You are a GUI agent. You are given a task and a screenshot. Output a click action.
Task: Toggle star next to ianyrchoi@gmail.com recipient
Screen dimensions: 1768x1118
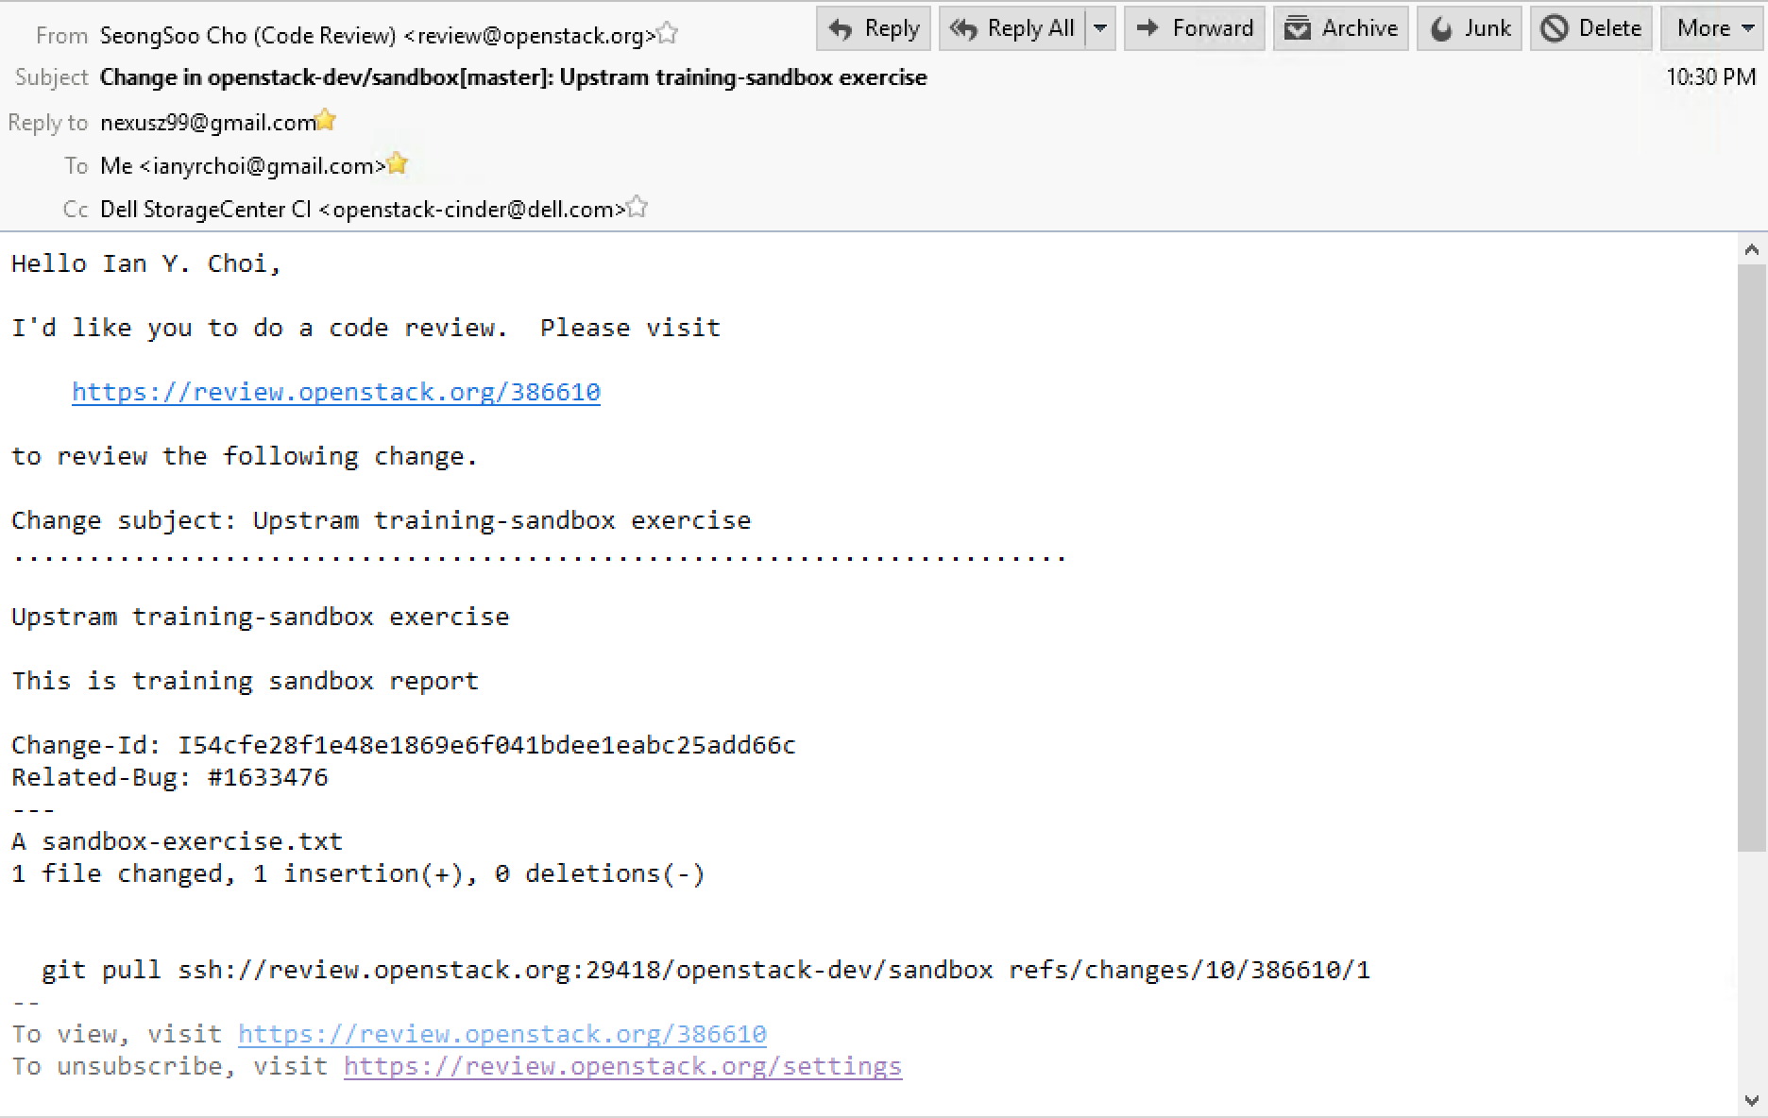(398, 163)
